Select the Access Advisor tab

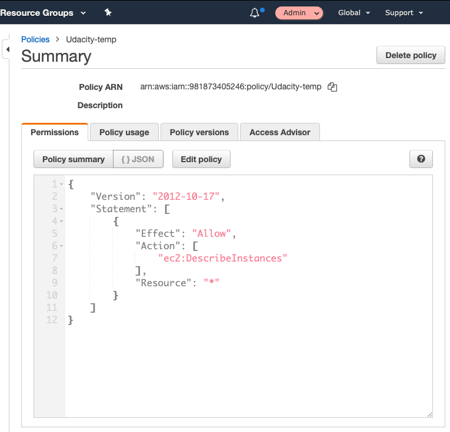[x=279, y=132]
